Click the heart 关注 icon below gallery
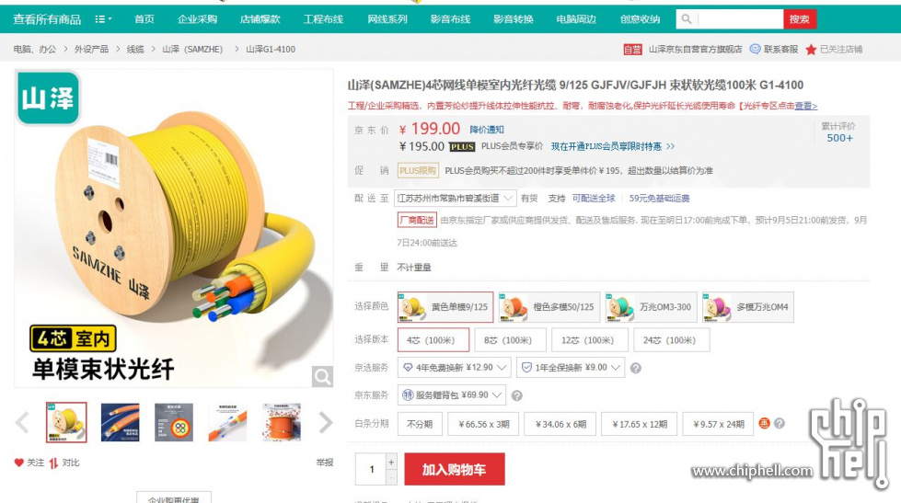Viewport: 901px width, 503px height. click(x=19, y=463)
